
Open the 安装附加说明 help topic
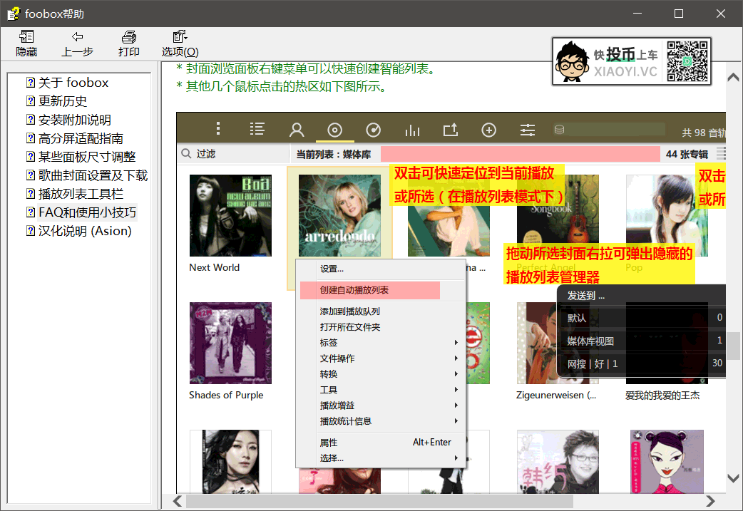[68, 120]
